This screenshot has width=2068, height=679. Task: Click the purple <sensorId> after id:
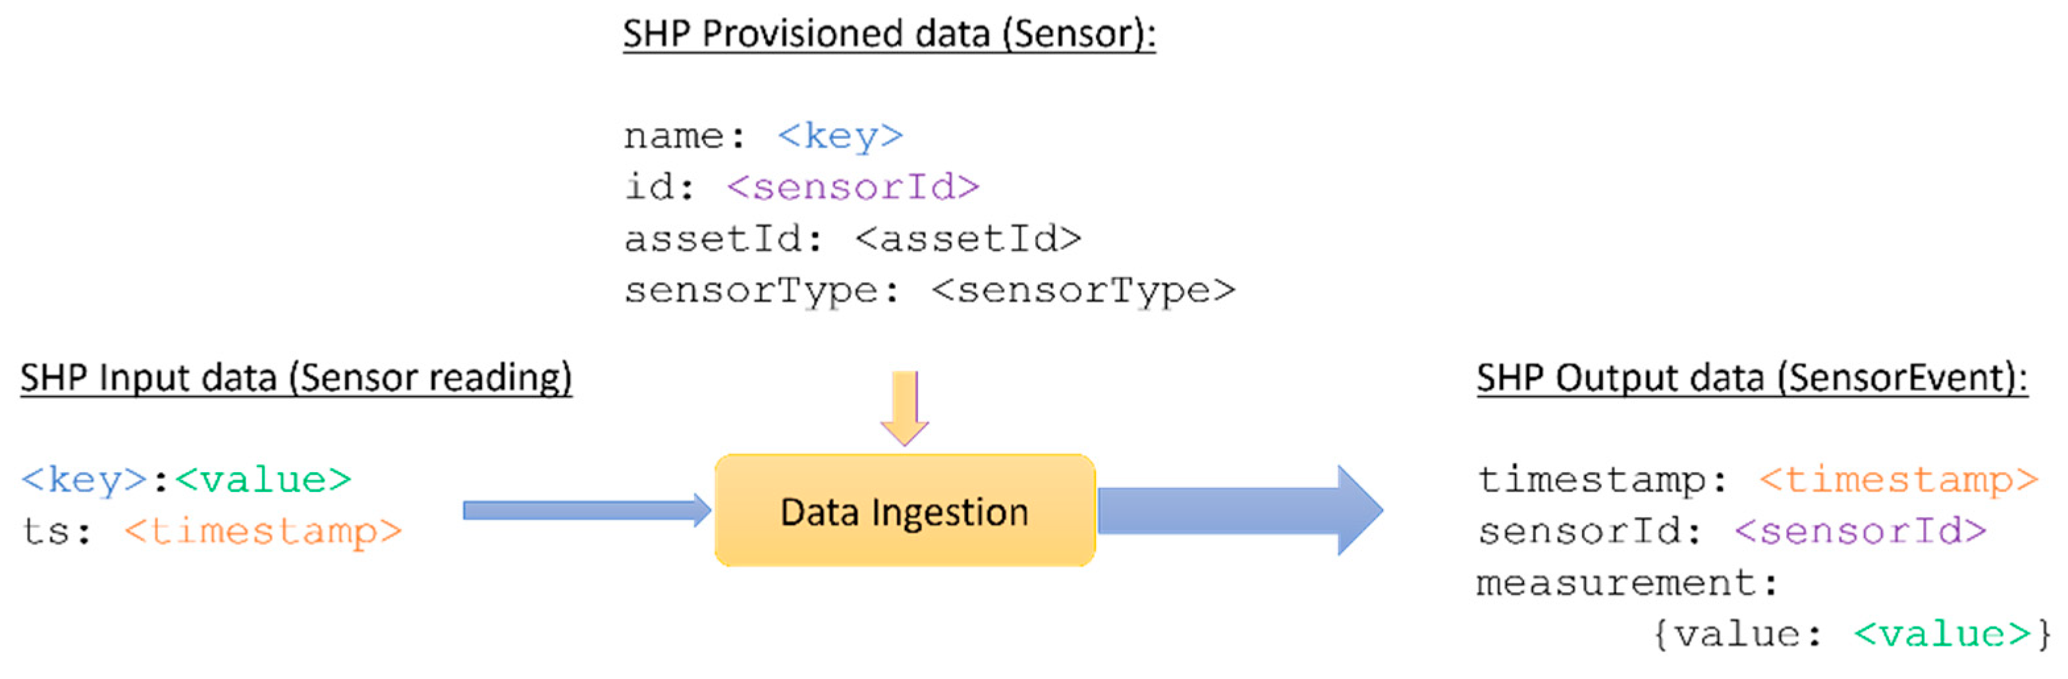[x=853, y=187]
